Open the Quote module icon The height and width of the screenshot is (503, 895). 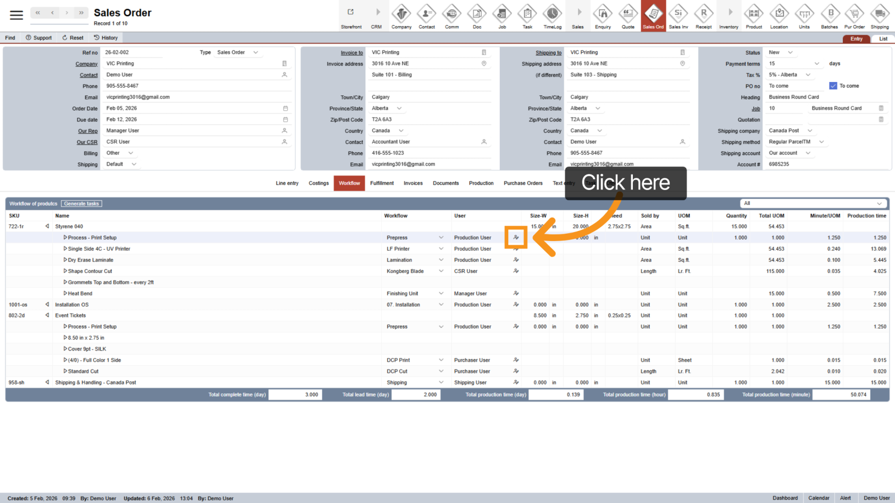pyautogui.click(x=628, y=16)
